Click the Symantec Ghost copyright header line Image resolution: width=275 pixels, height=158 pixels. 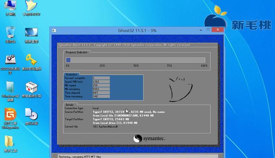click(x=124, y=45)
